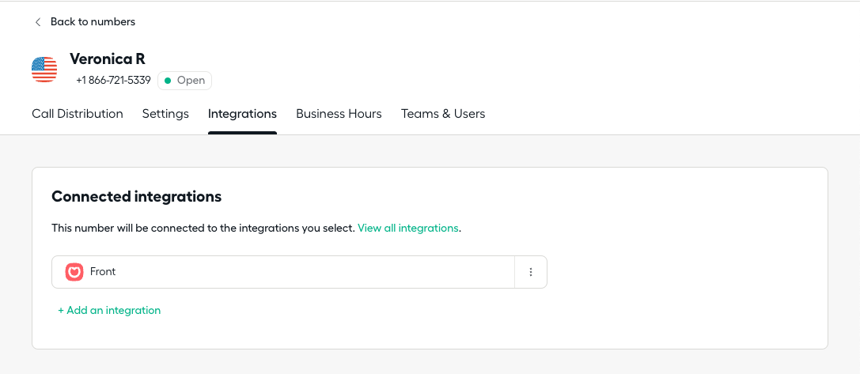Click the green status dot
This screenshot has height=374, width=860.
pyautogui.click(x=168, y=81)
